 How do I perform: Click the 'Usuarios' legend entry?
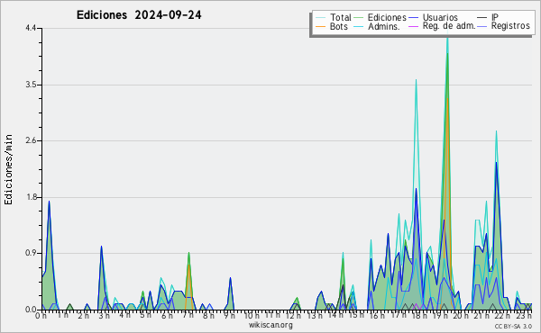click(x=440, y=17)
